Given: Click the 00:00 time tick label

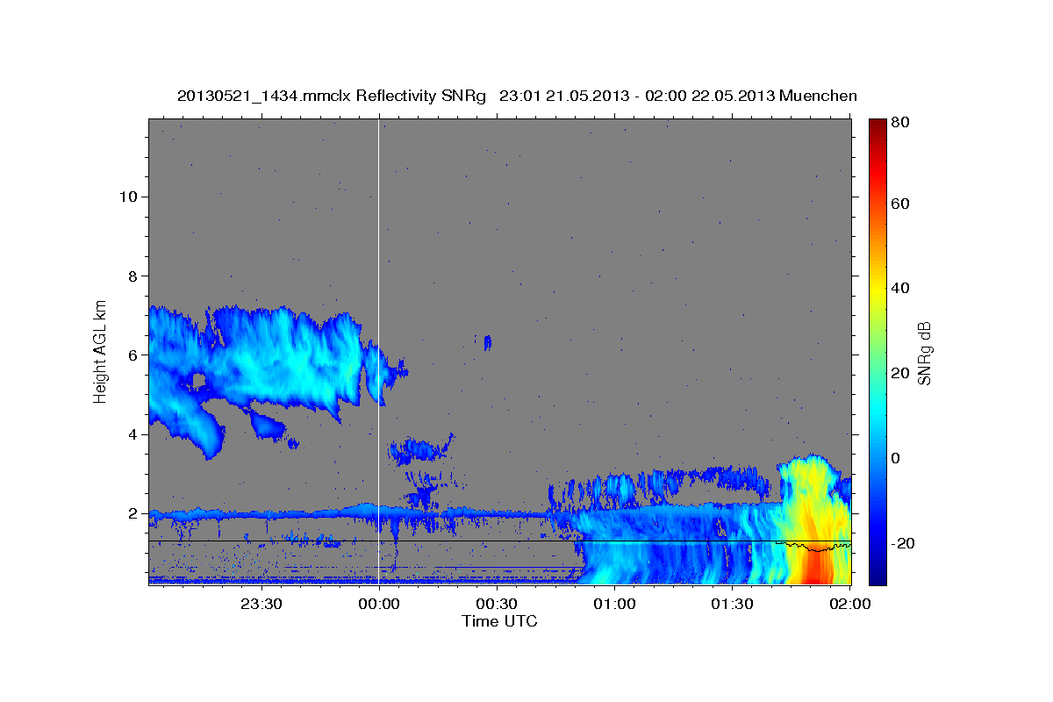Looking at the screenshot, I should (379, 604).
